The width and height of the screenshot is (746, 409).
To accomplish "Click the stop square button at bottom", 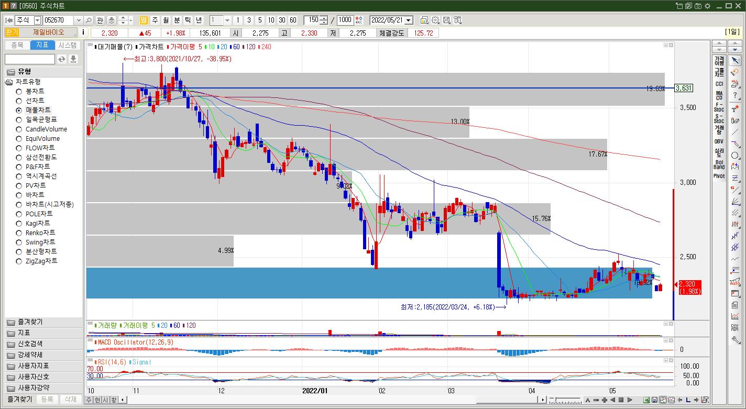I will tap(621, 400).
